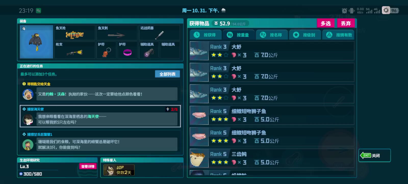Viewport: 408px width, 184px height.
Task: Open the harpoon tip slot
Action: coord(117,32)
